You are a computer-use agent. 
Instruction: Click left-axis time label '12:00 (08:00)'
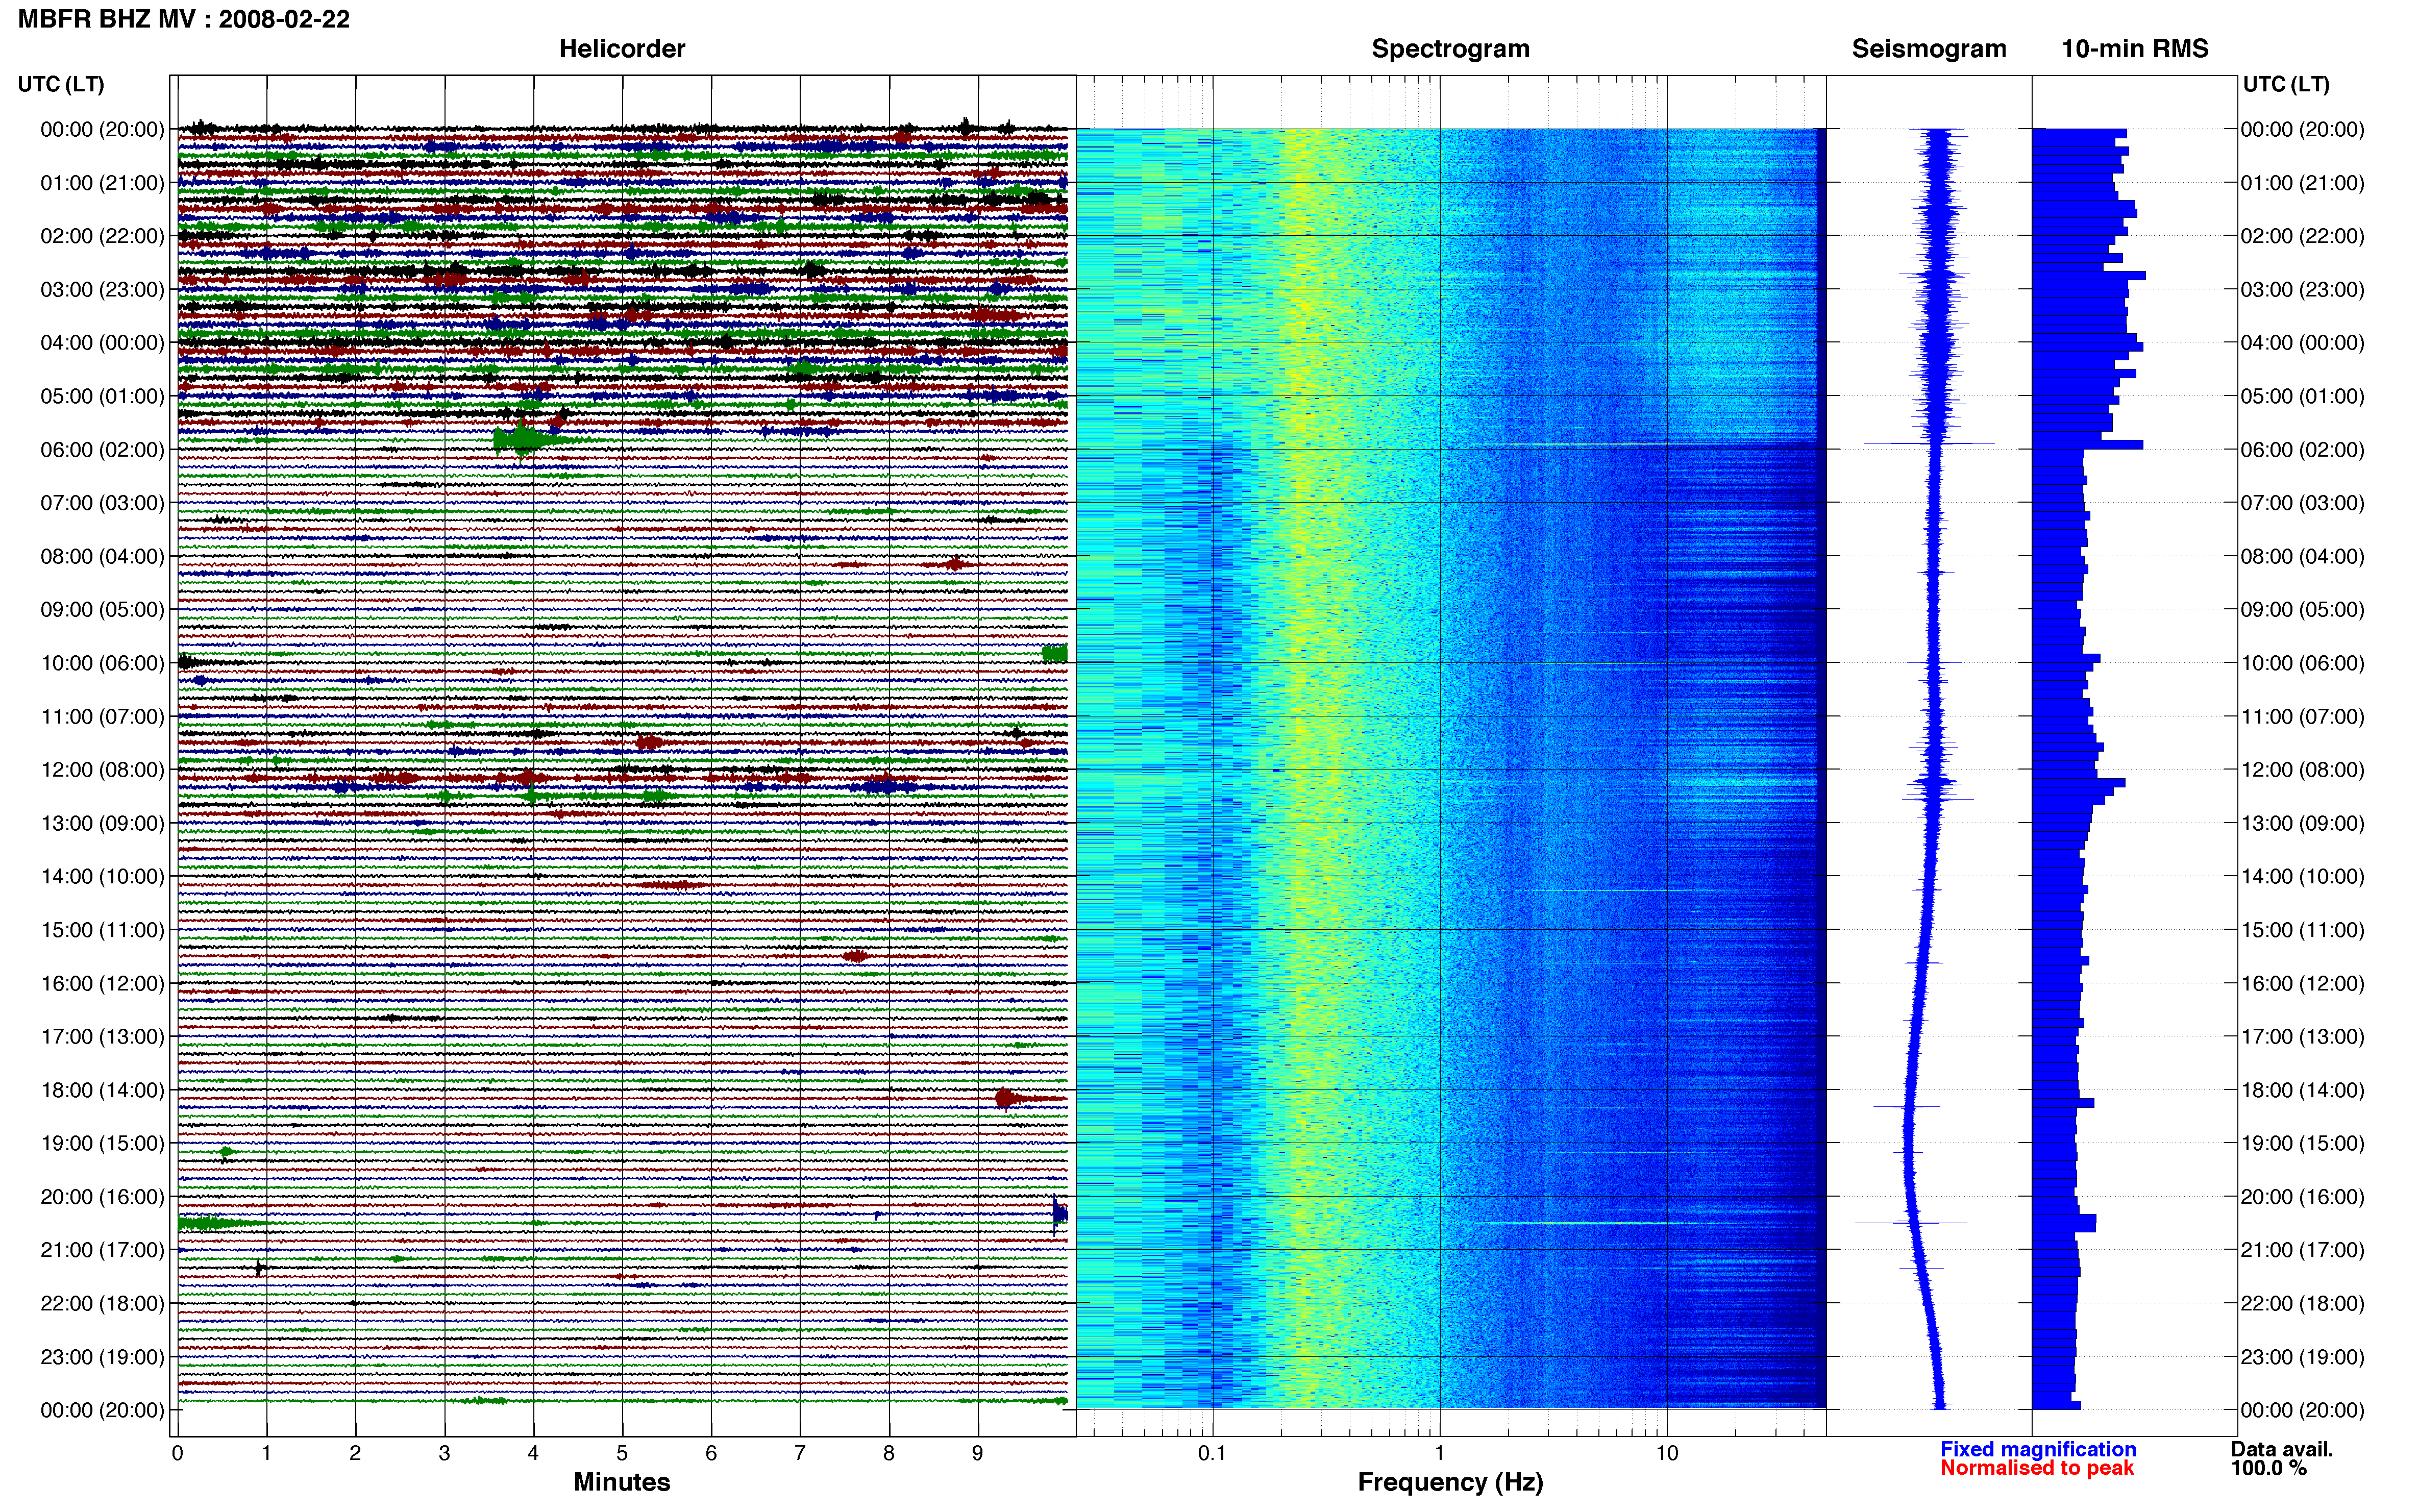(x=102, y=770)
